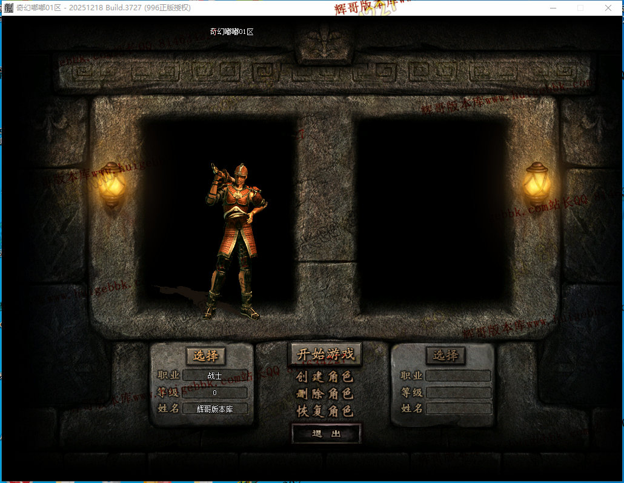Hit the 退出 exit button
Image resolution: width=624 pixels, height=483 pixels.
click(x=326, y=434)
